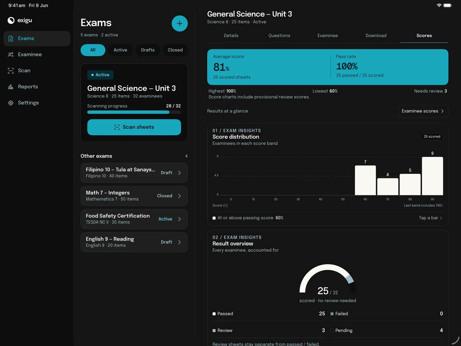Open the Math 7 – Integers exam
This screenshot has width=461, height=346.
(x=134, y=196)
